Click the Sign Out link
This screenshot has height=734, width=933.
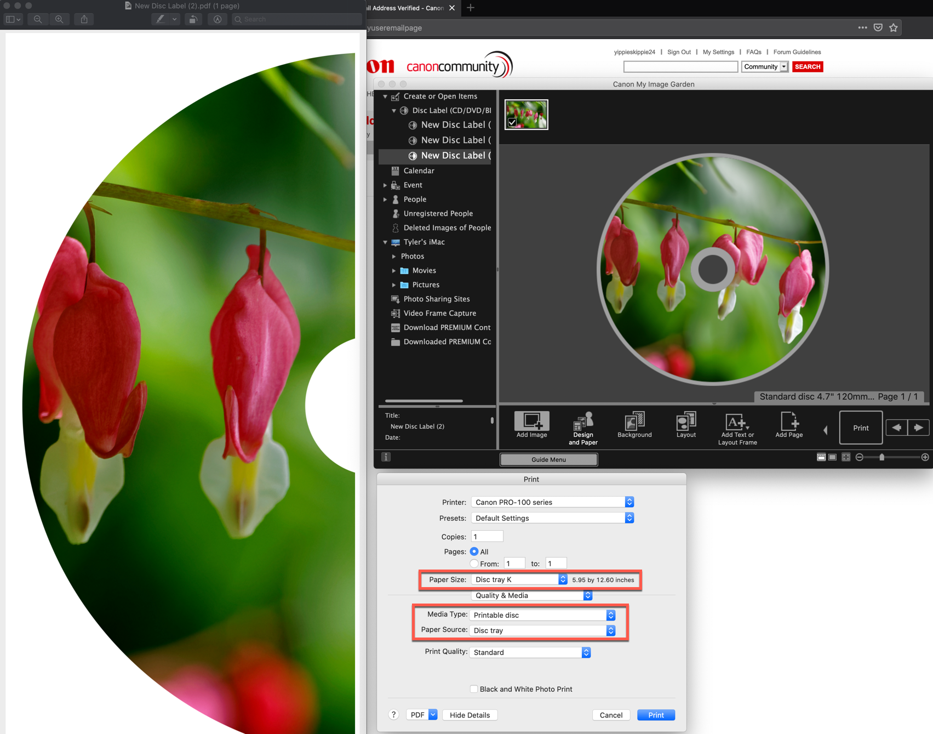(679, 52)
